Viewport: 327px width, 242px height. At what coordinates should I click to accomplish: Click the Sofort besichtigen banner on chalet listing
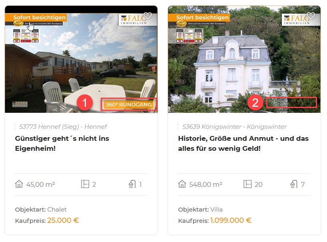pyautogui.click(x=40, y=17)
